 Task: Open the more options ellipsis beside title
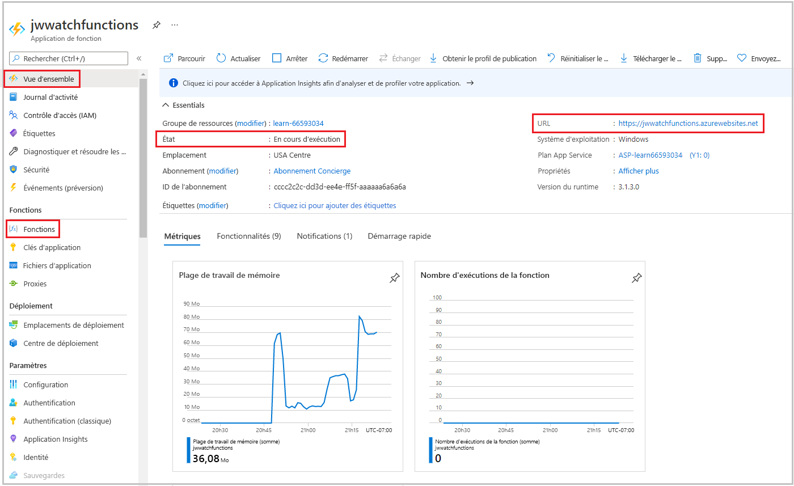[175, 26]
